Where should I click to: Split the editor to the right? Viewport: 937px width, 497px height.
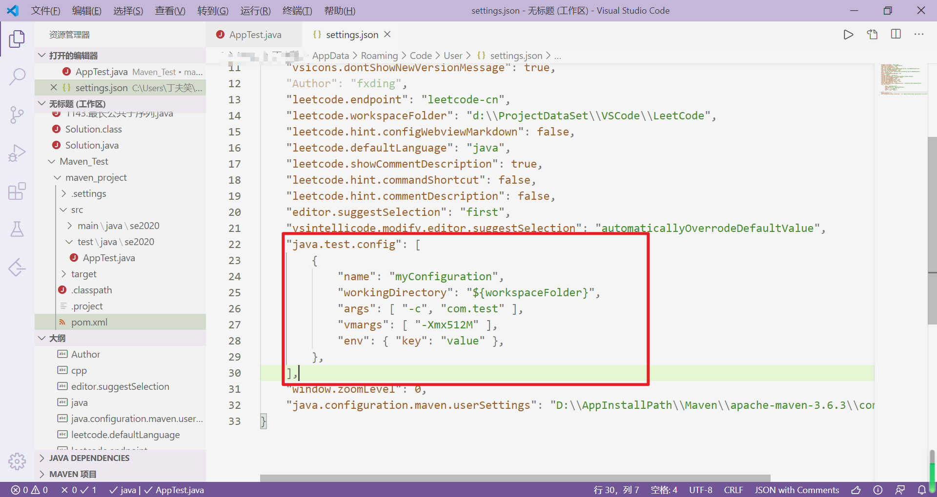pos(896,35)
